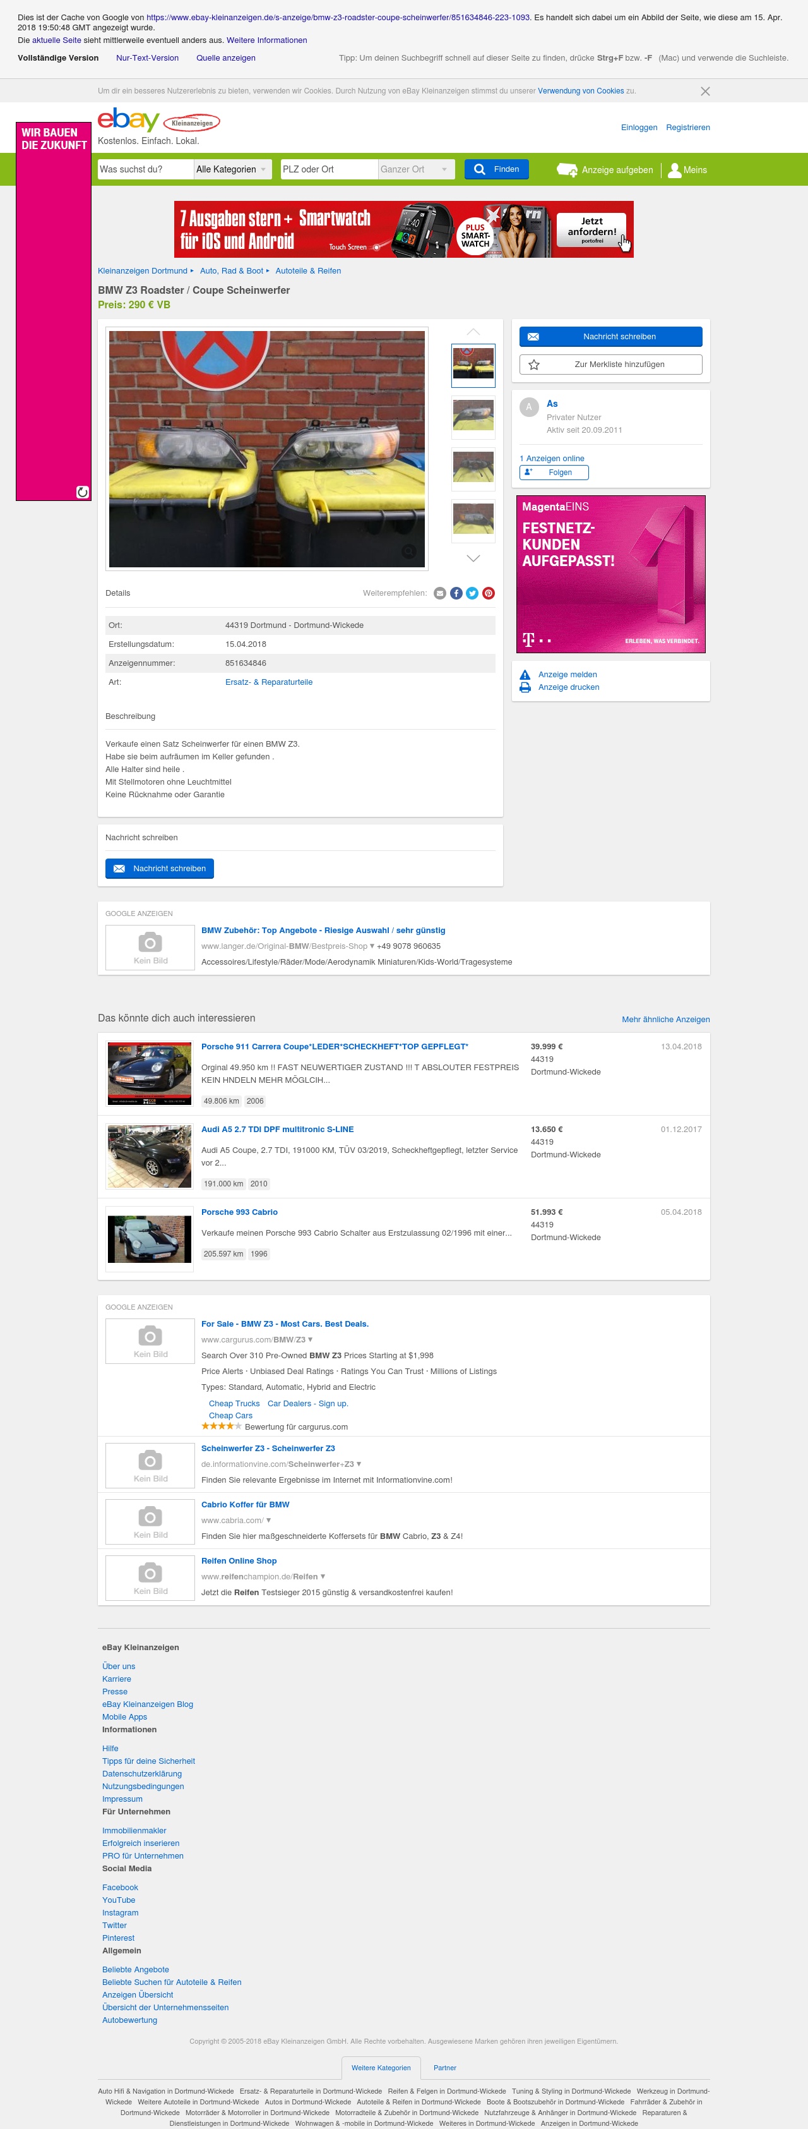This screenshot has width=808, height=2129.
Task: Add listing via Zur Merkliste hinzufügen
Action: [610, 365]
